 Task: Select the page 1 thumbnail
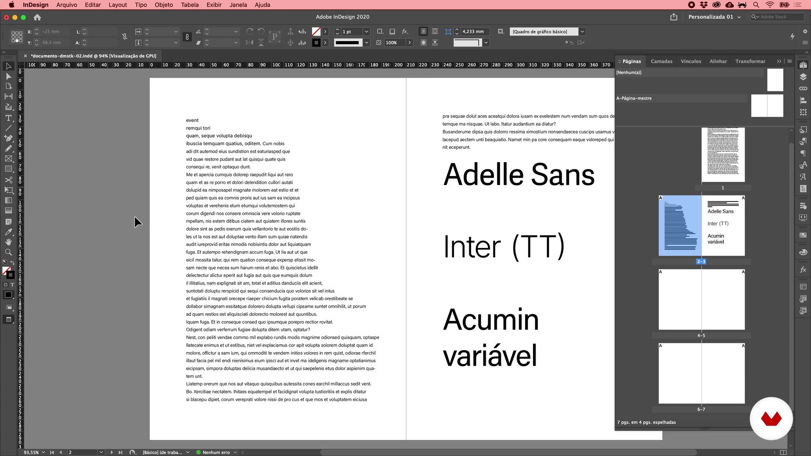(723, 155)
